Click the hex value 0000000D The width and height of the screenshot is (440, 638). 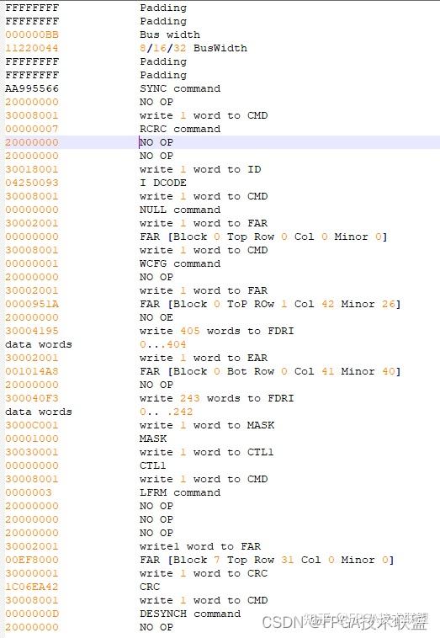point(32,614)
